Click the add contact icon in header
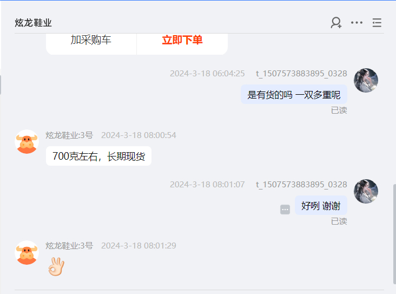 click(336, 23)
